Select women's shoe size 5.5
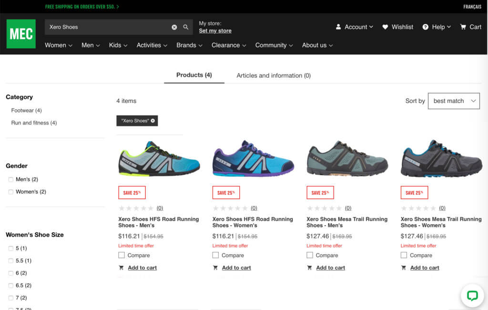This screenshot has width=488, height=310. point(11,261)
